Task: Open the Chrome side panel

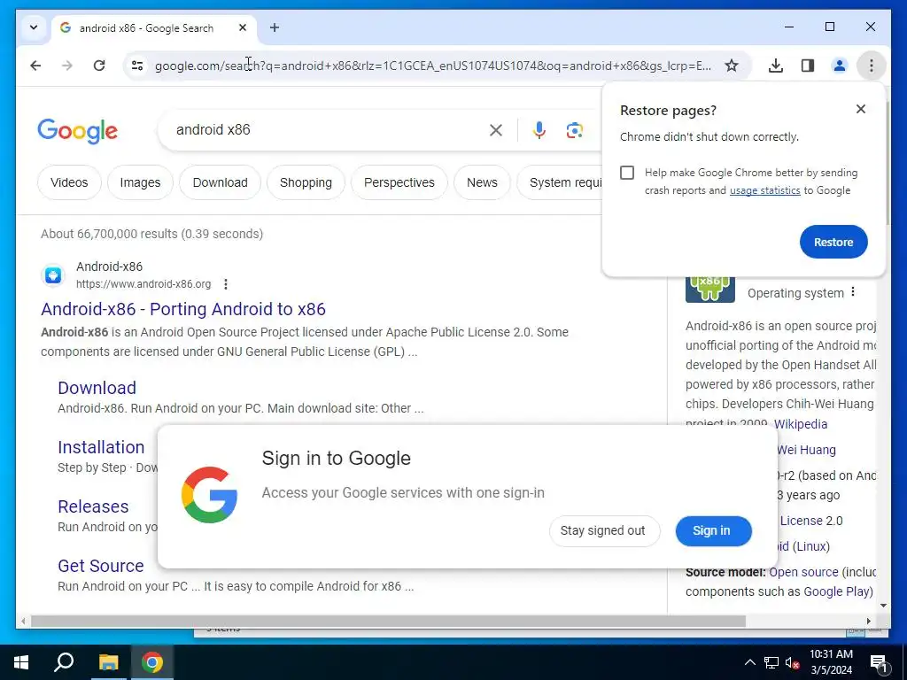Action: pos(808,66)
